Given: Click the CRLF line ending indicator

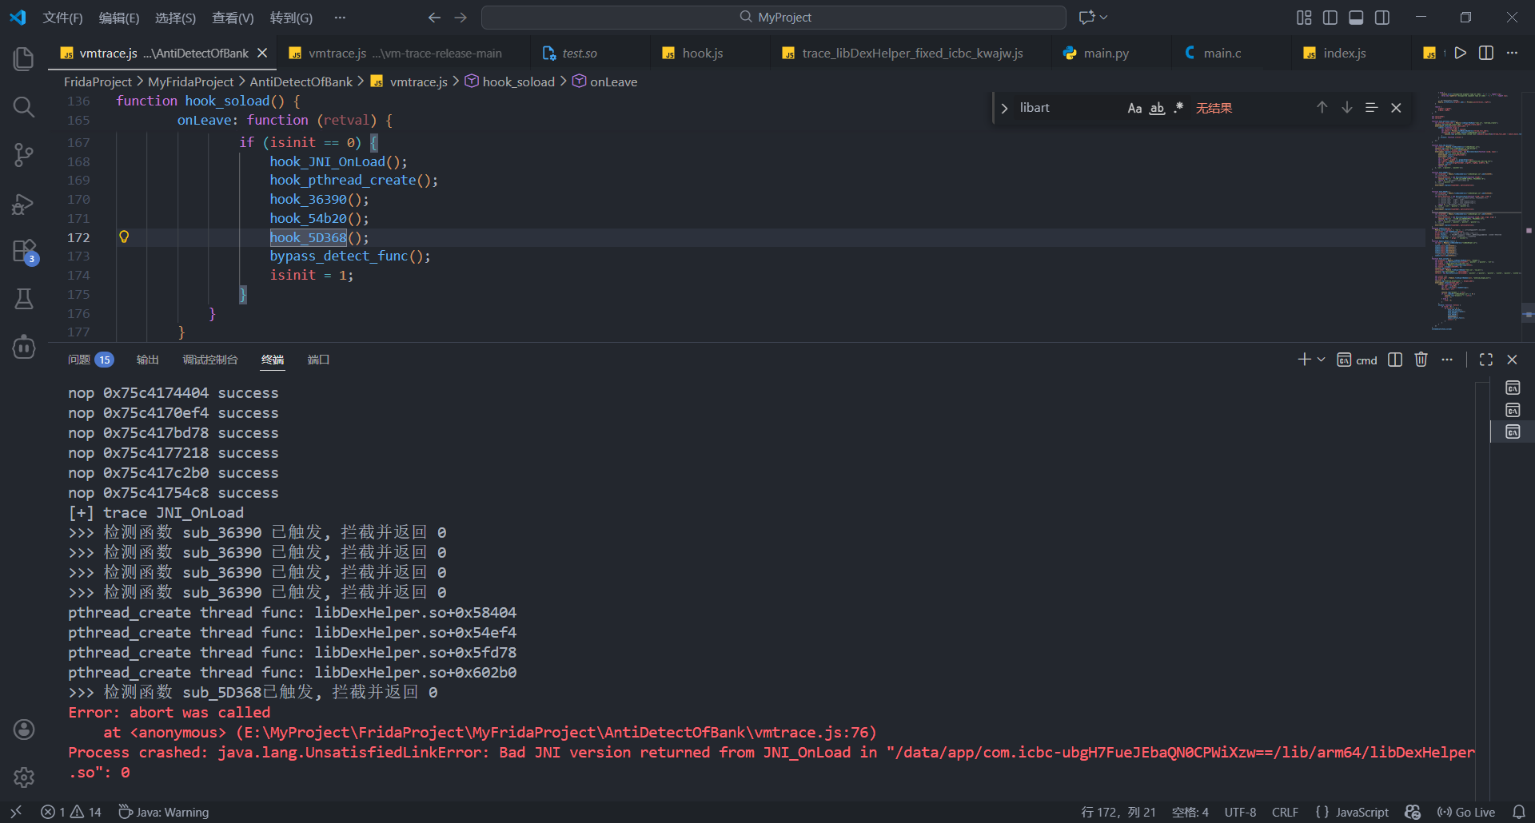Looking at the screenshot, I should (1285, 812).
